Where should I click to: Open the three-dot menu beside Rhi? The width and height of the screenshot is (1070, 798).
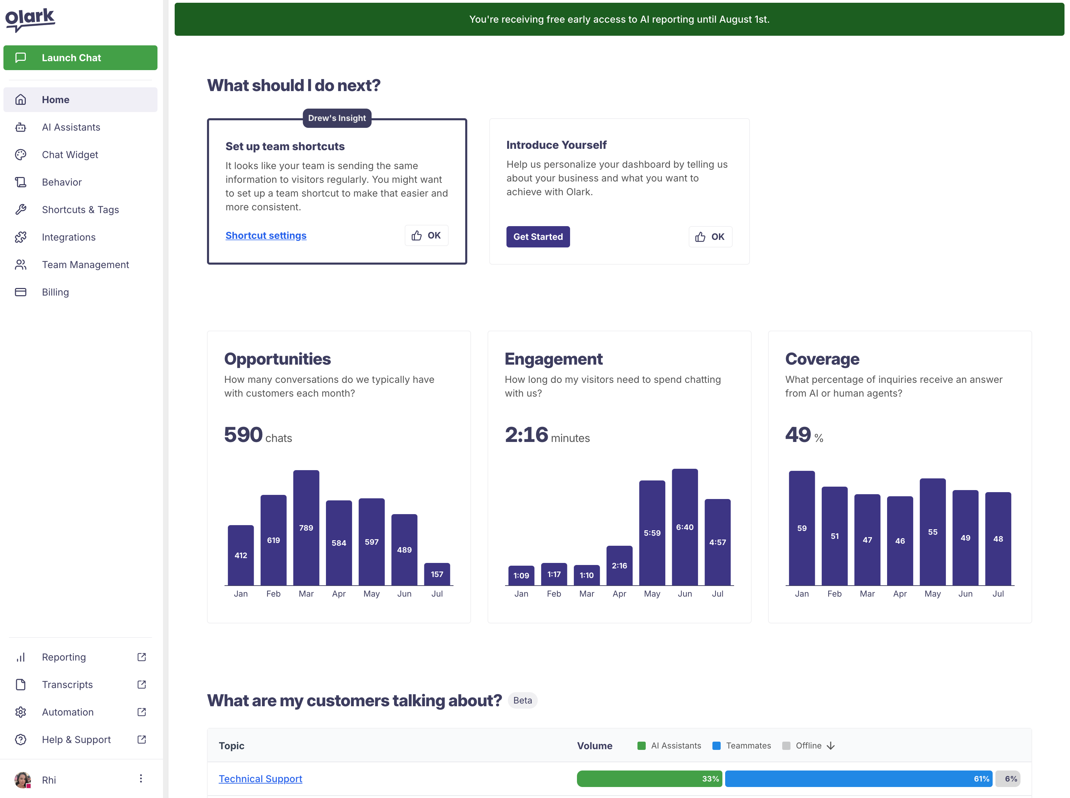coord(141,778)
